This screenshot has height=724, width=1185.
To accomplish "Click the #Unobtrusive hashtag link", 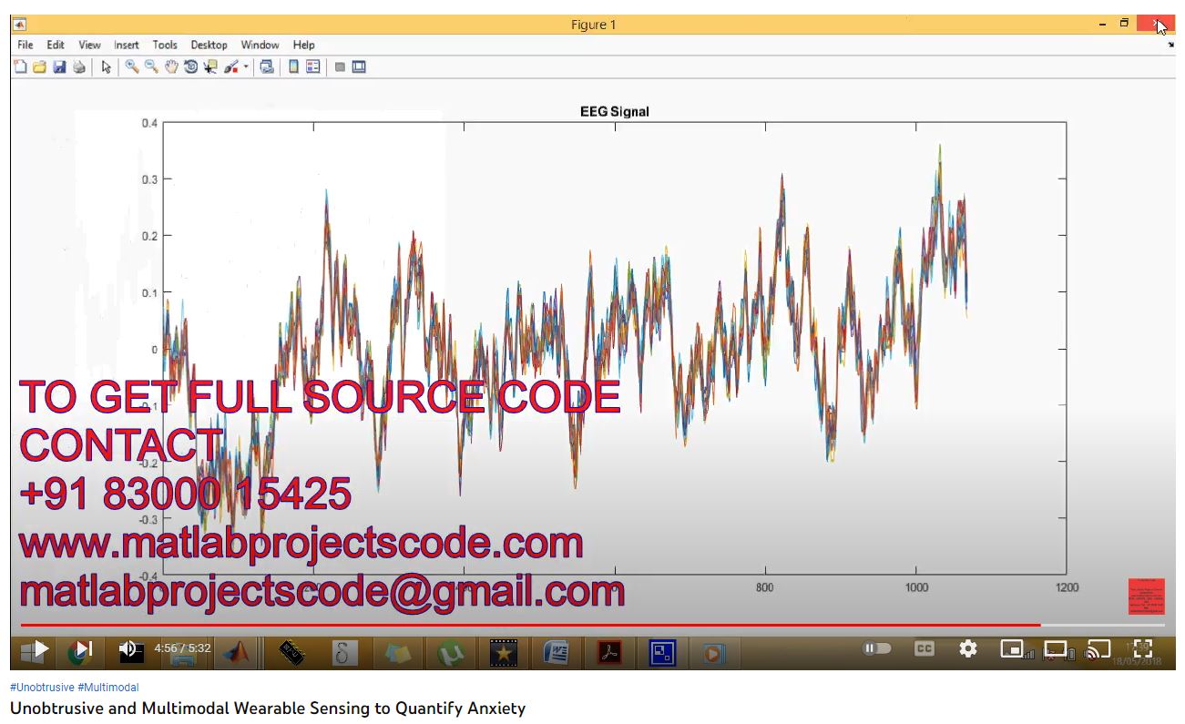I will 42,688.
